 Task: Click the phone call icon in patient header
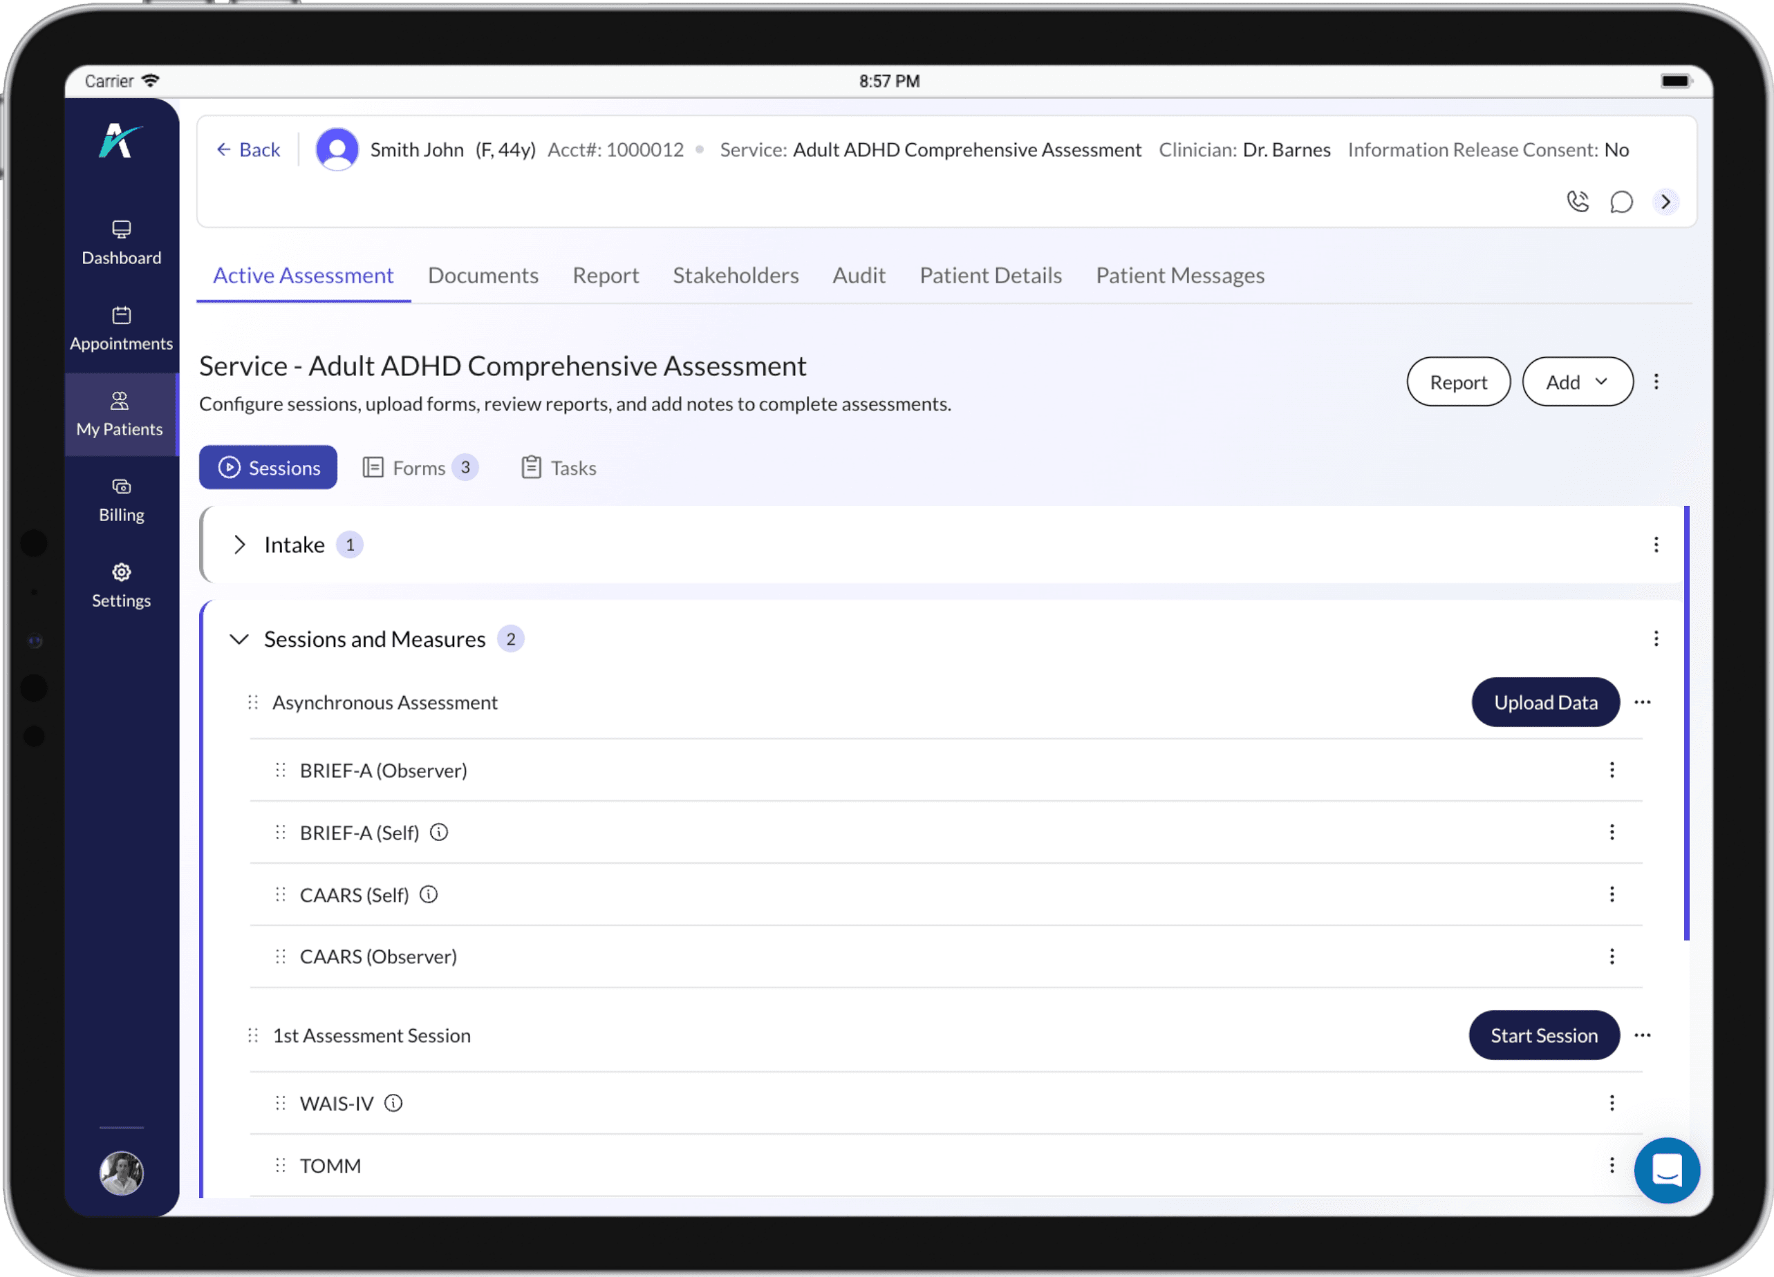1578,202
